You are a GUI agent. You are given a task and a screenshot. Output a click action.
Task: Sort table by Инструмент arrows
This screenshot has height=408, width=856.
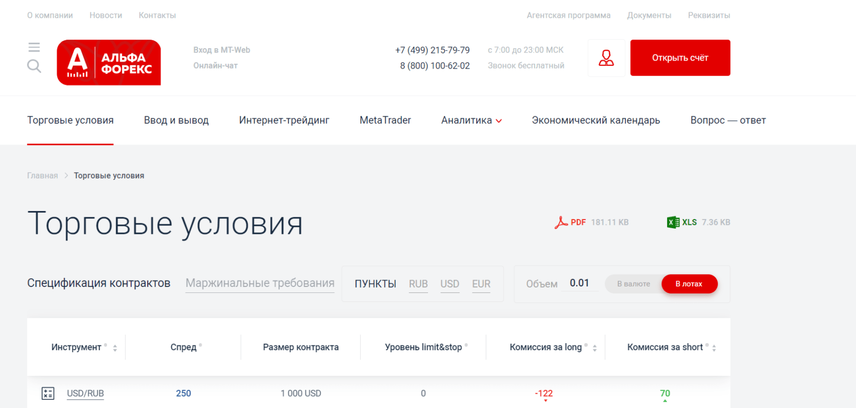click(115, 348)
